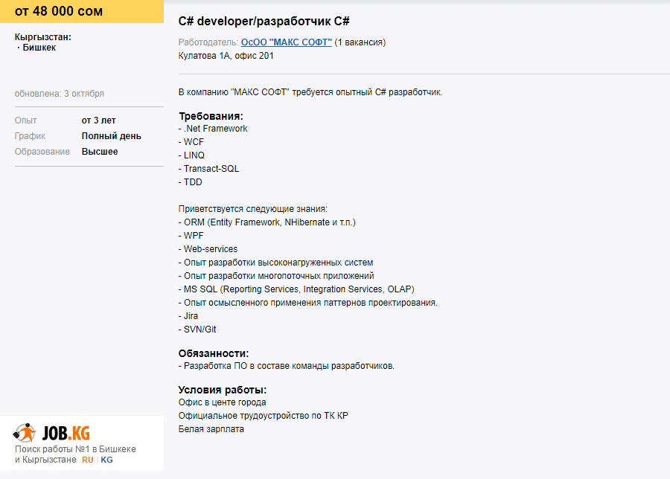Click the График value Полный день
Screen dimensions: 670x479
coord(112,136)
